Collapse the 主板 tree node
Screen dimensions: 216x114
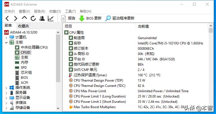tap(6, 42)
